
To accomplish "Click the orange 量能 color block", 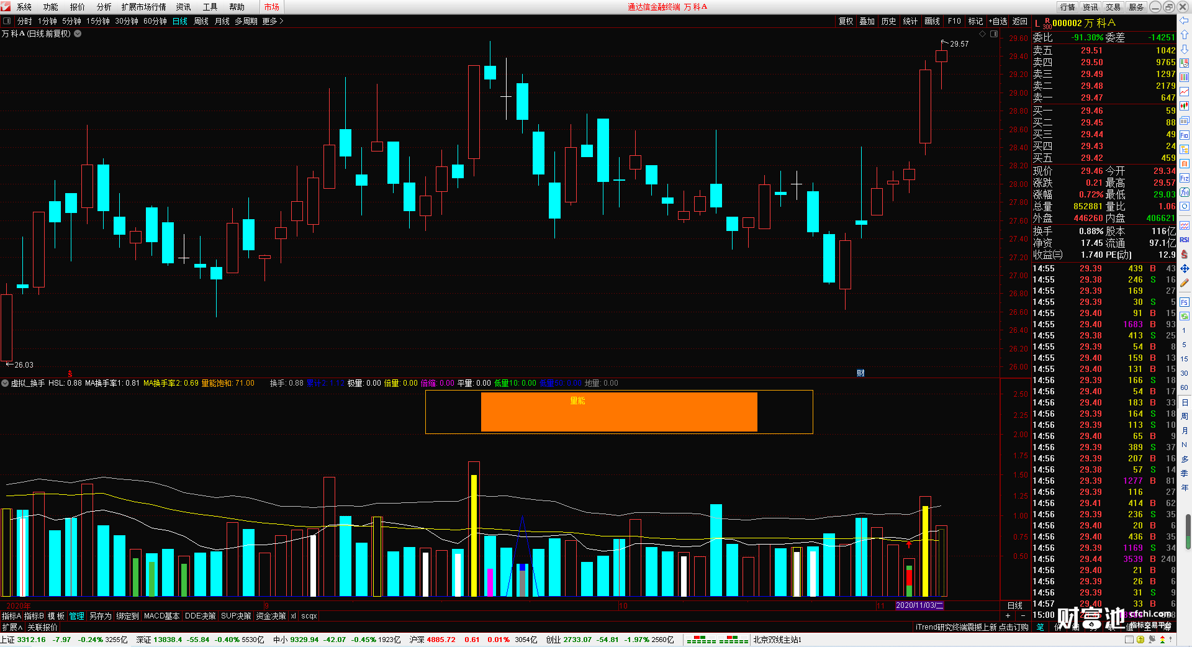I will point(619,412).
